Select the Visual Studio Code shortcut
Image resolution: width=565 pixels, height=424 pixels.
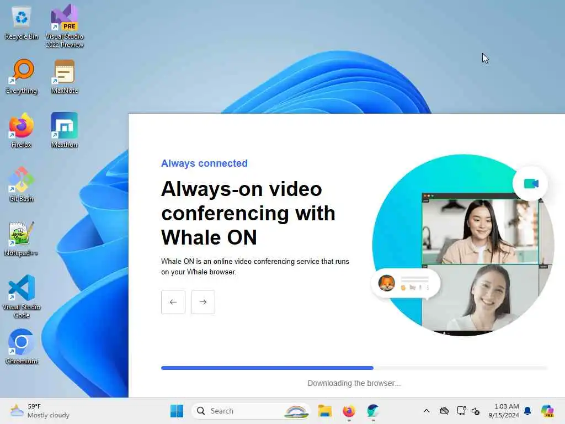click(22, 296)
